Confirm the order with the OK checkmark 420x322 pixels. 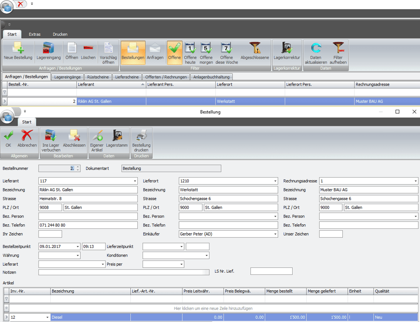click(x=8, y=138)
